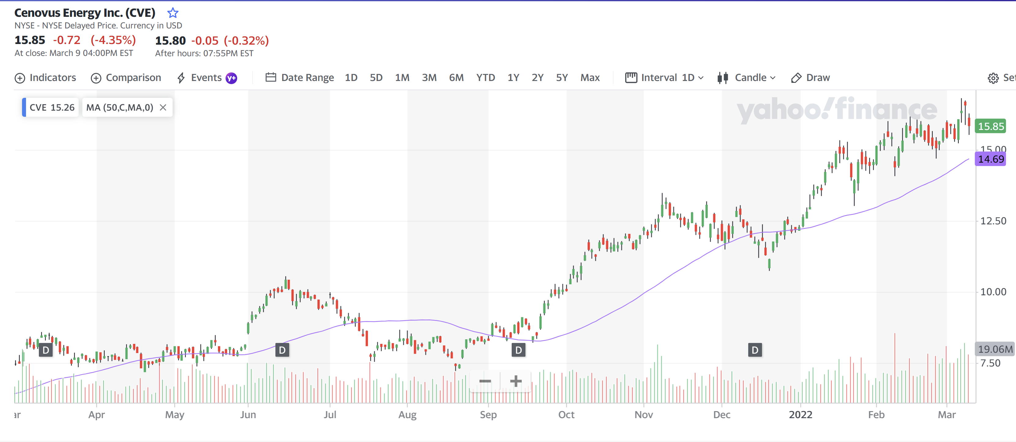Expand the Candle chart type dropdown
The width and height of the screenshot is (1016, 442).
pyautogui.click(x=755, y=78)
